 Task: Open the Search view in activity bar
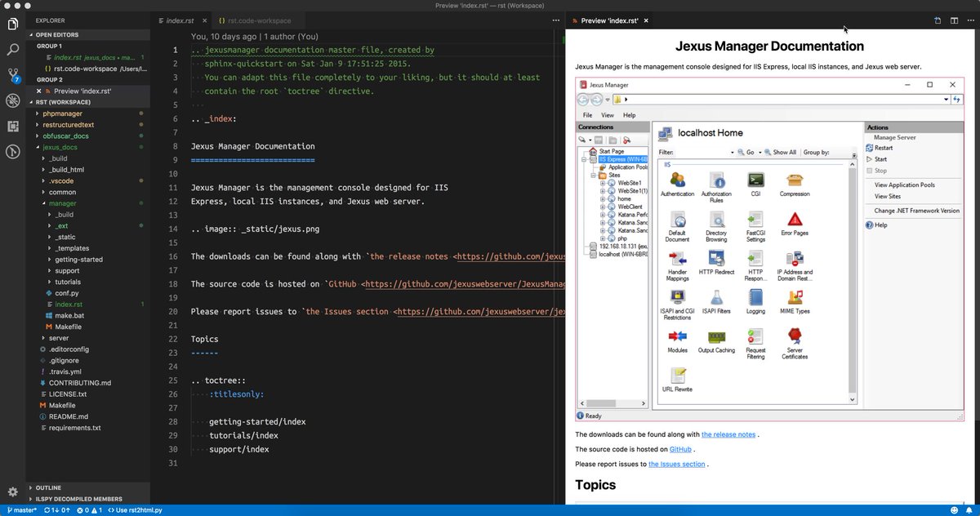12,49
